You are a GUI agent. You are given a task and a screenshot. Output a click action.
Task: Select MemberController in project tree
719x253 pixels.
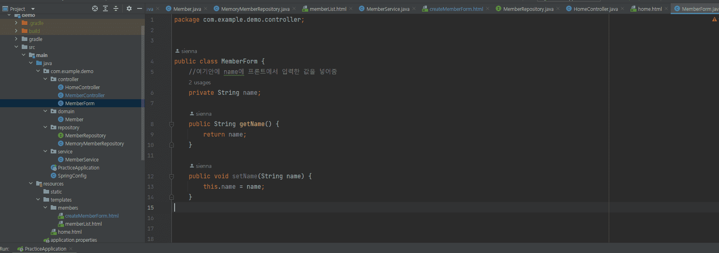click(x=84, y=95)
